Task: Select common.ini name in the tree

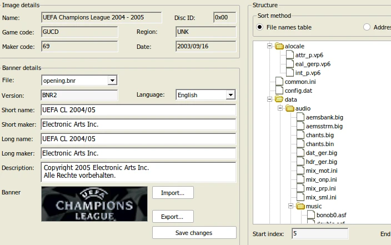Action: (300, 82)
